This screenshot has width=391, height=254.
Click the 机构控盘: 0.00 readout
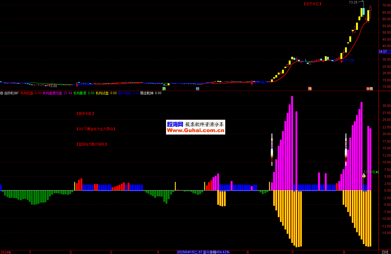click(x=31, y=93)
